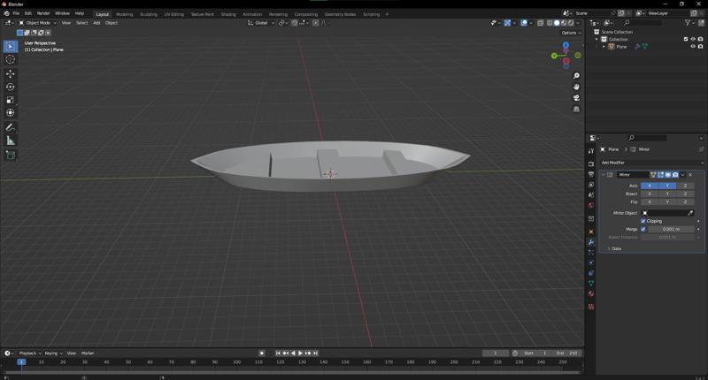Expand the Plane item in outliner

(x=604, y=47)
